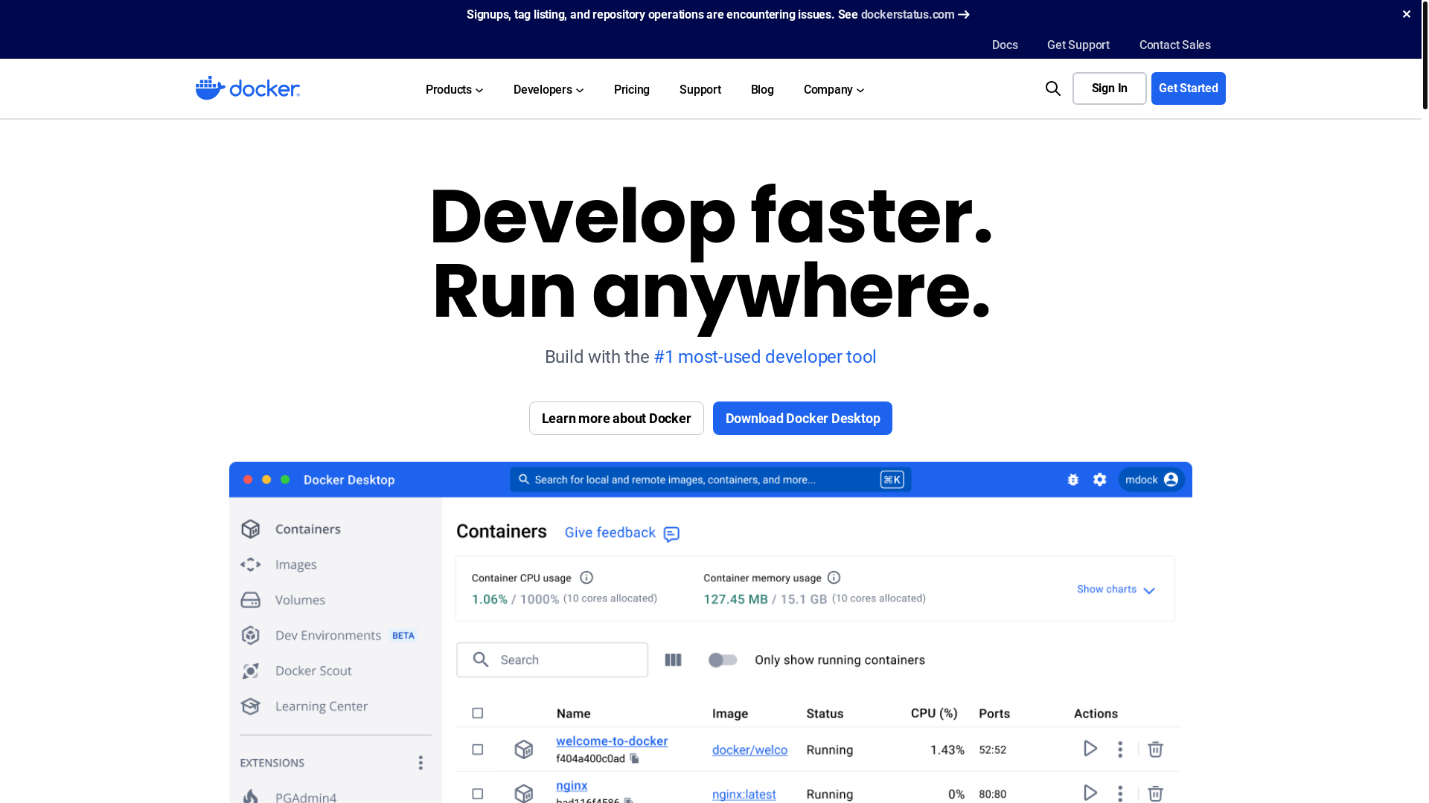Start the welcome-to-docker container play button
The width and height of the screenshot is (1429, 803).
[x=1090, y=749]
